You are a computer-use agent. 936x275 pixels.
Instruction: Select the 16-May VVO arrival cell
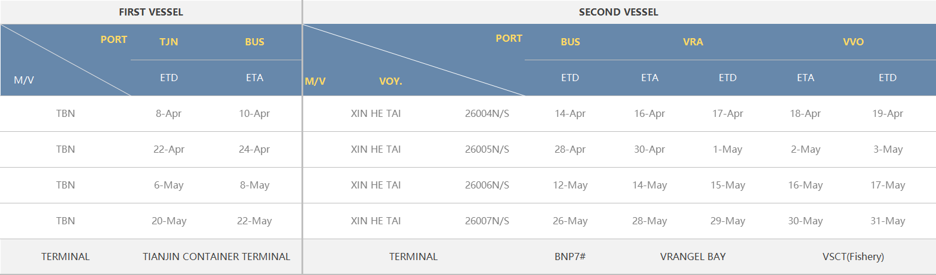pyautogui.click(x=805, y=185)
